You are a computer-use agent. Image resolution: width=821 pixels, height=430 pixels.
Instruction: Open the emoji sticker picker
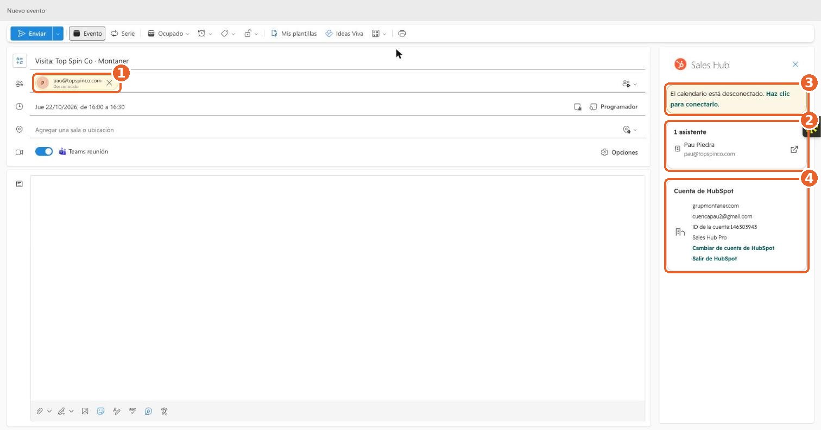click(101, 411)
